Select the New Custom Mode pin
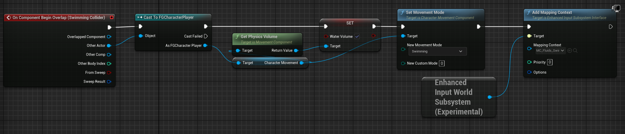The height and width of the screenshot is (134, 625). 403,63
